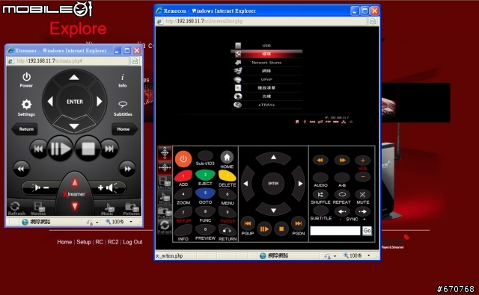
Task: Click HOME house icon in Remocon window
Action: point(227,158)
